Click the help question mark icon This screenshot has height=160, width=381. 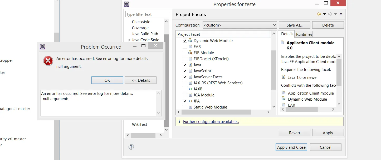[131, 147]
